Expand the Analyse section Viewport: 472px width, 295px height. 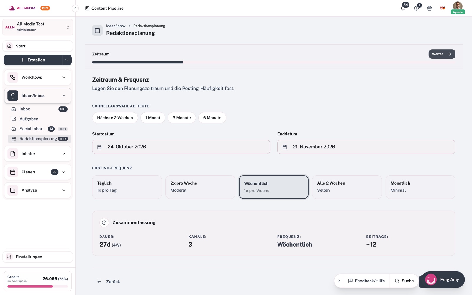coord(64,190)
